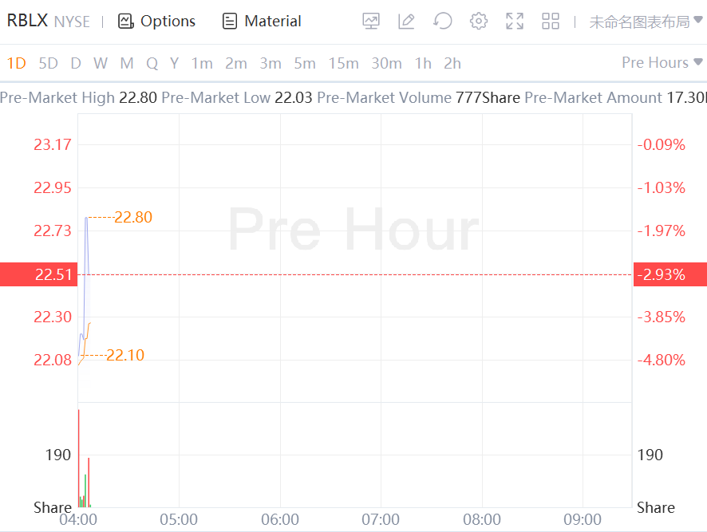Screen dimensions: 707x532
Task: Open the 未命名图表布局 layout dropdown
Action: (646, 22)
